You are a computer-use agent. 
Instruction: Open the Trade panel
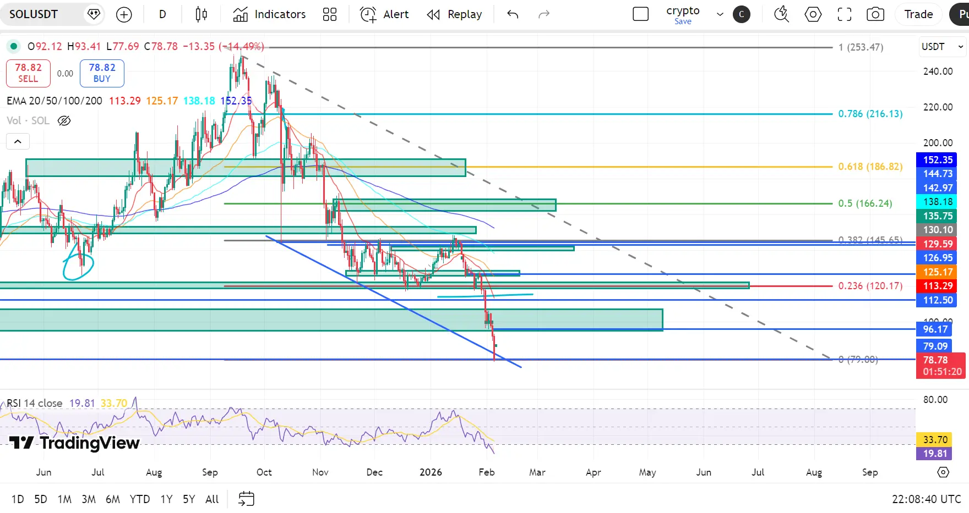pos(918,14)
